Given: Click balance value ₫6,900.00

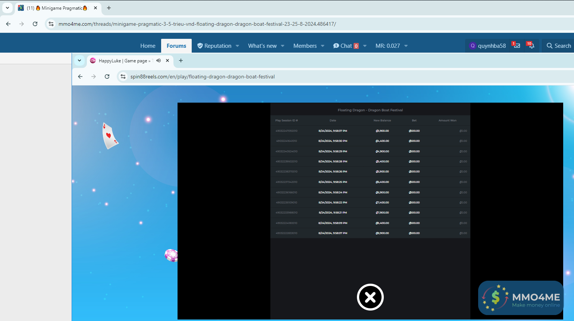Looking at the screenshot, I should click(382, 193).
